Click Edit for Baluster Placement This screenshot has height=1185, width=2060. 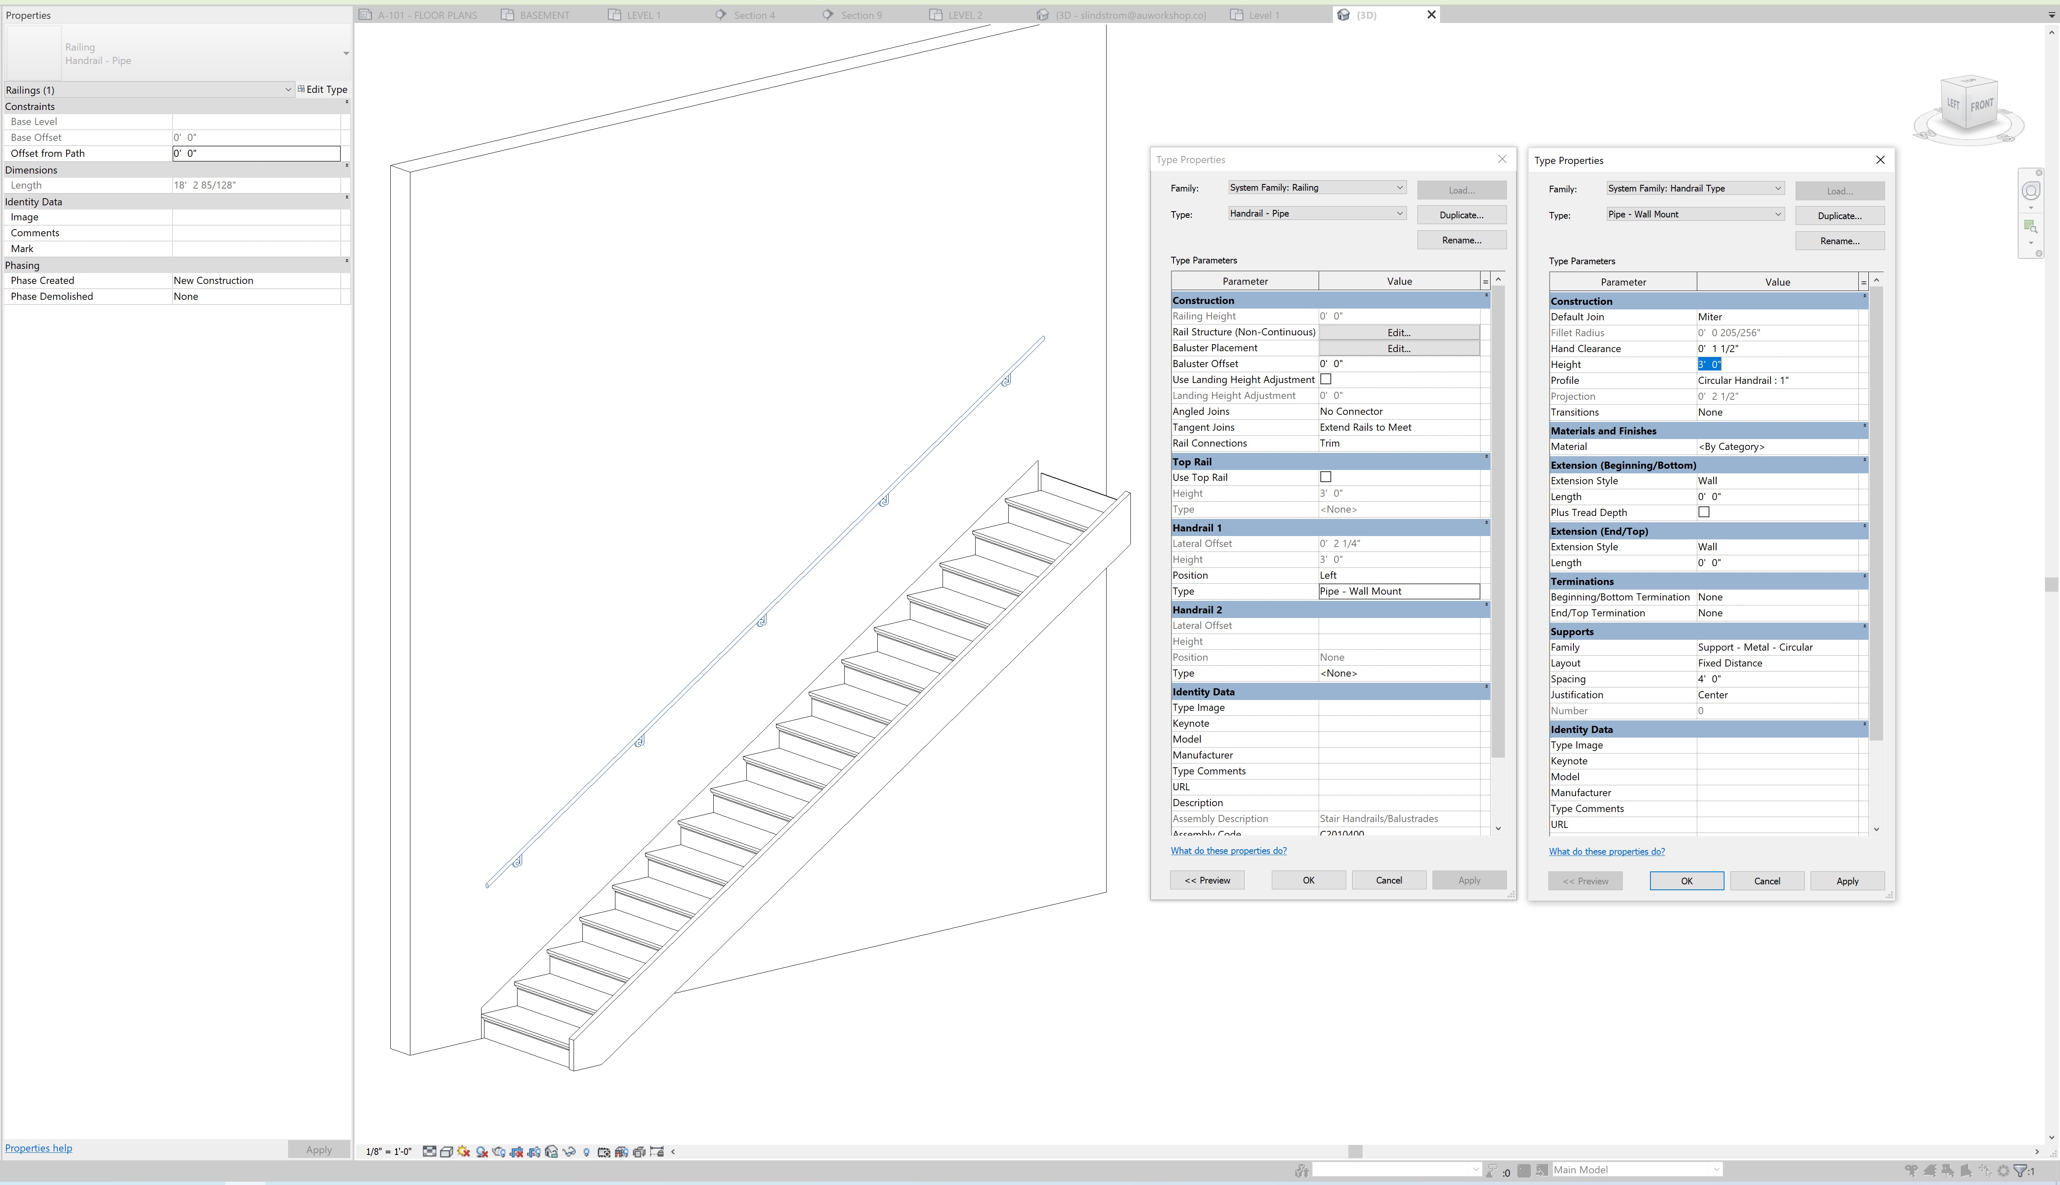point(1399,348)
